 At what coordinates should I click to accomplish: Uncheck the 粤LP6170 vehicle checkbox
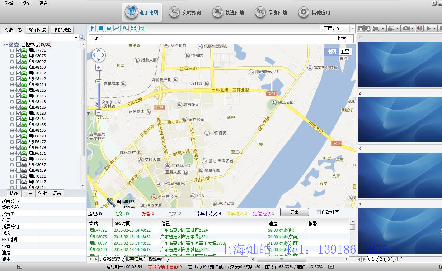[x=19, y=136]
